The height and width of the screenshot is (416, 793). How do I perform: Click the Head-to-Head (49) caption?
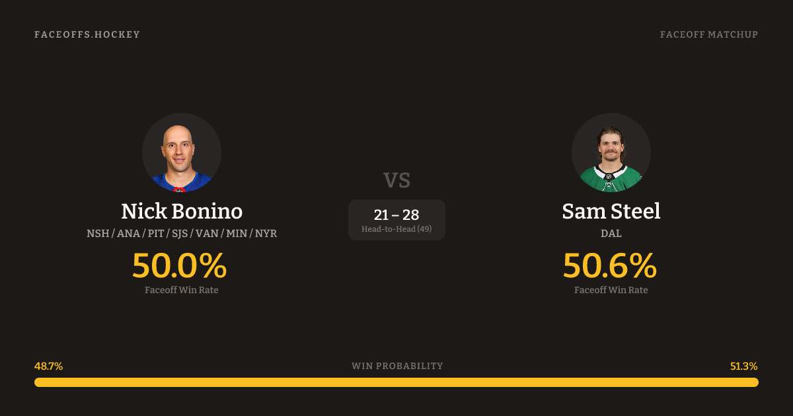(397, 229)
